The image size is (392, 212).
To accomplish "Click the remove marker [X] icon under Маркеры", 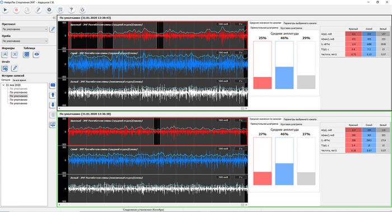I will pyautogui.click(x=15, y=54).
